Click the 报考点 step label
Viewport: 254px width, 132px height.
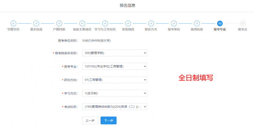coord(242,29)
